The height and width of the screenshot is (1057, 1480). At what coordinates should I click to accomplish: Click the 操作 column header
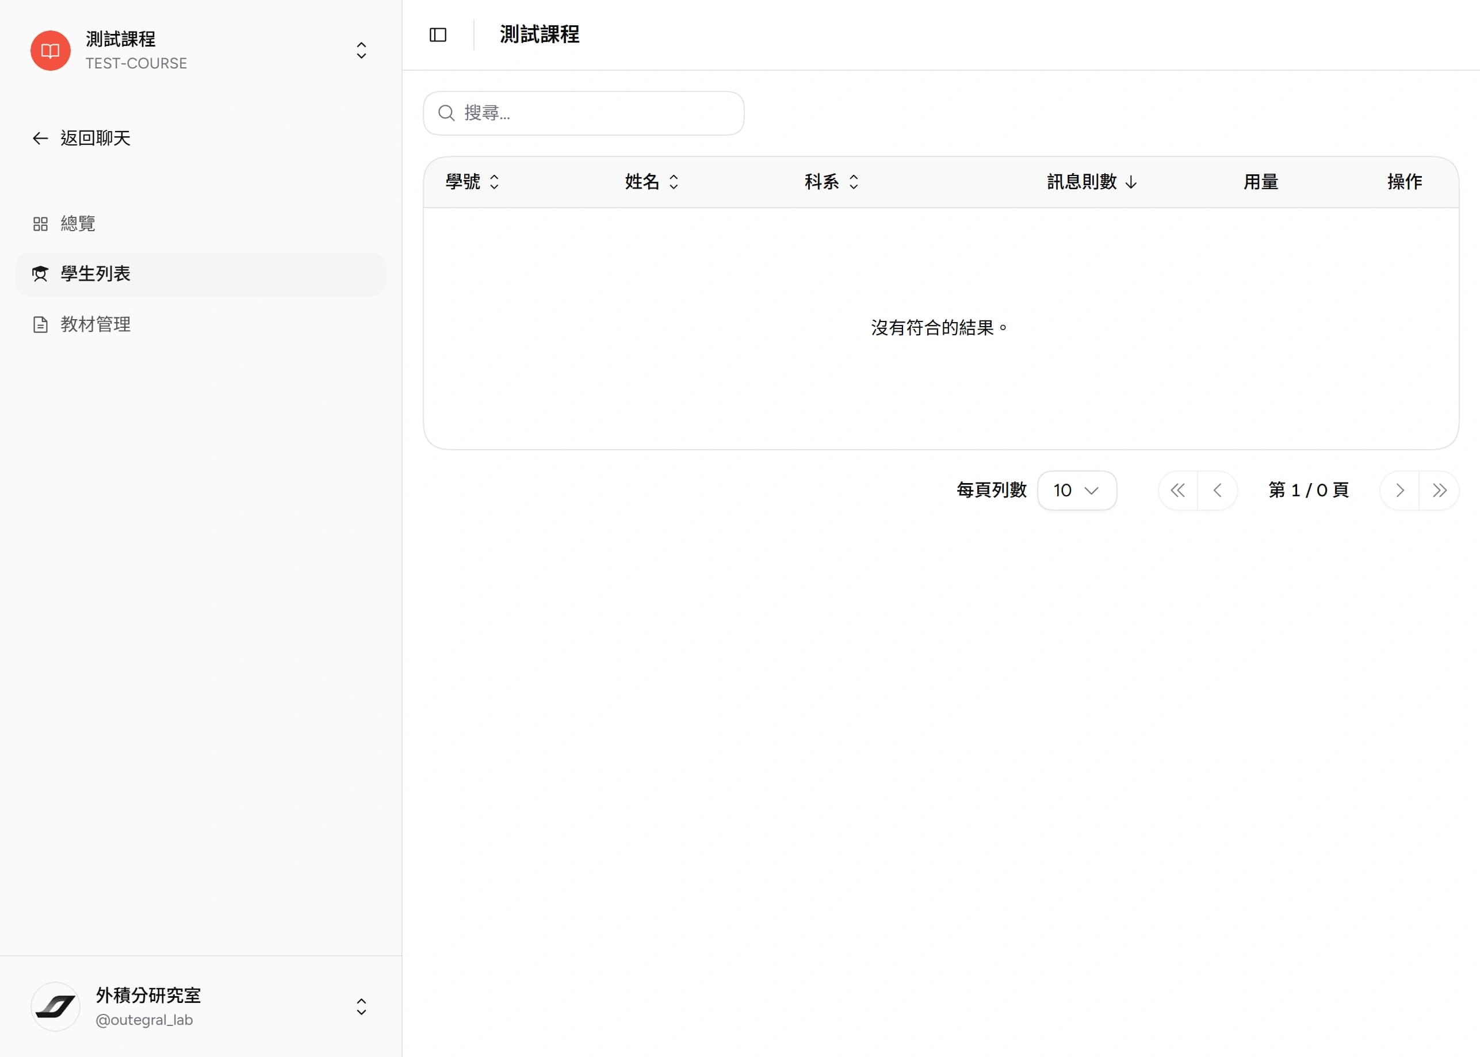1405,182
